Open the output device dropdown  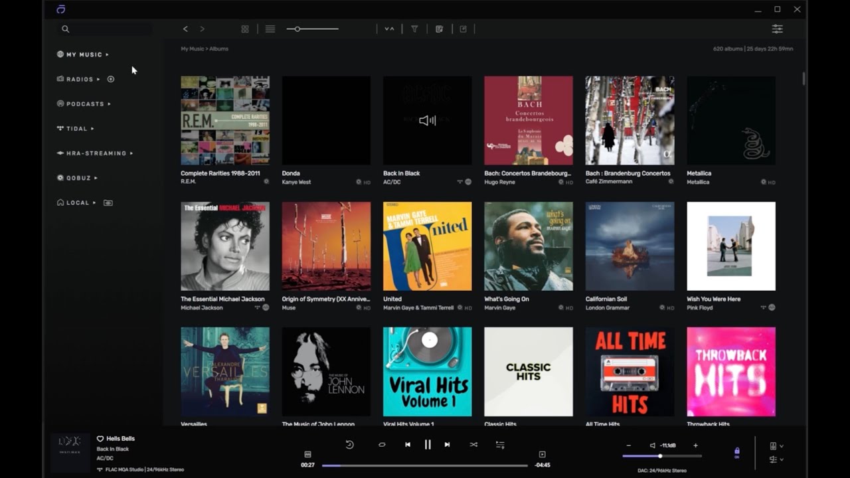(776, 446)
